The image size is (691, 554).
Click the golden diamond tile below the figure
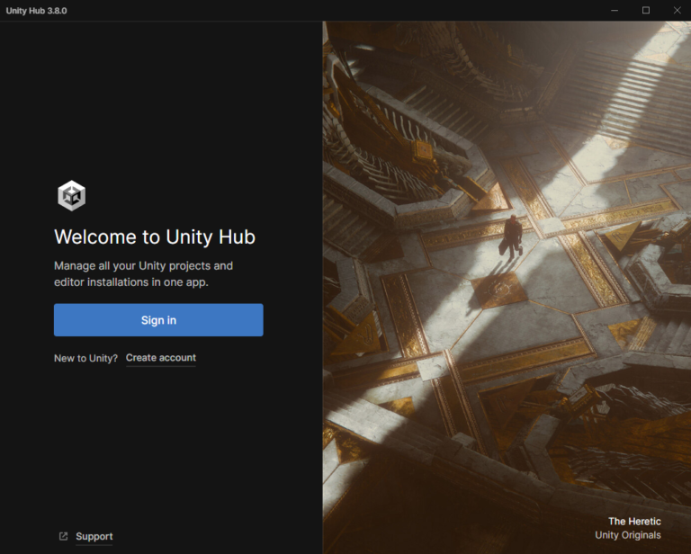click(498, 290)
